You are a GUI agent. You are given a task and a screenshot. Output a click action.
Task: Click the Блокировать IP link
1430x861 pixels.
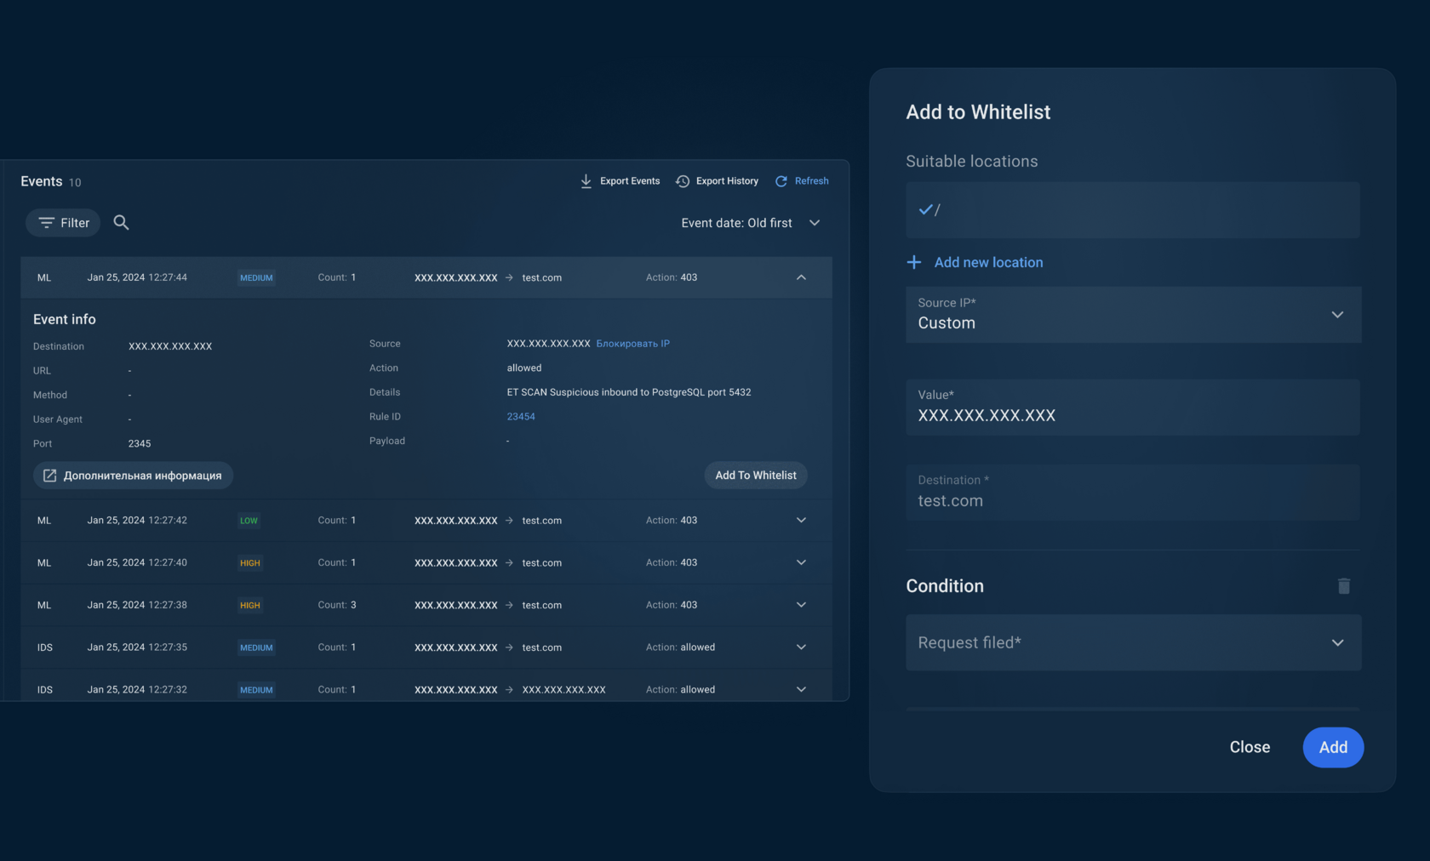[632, 344]
